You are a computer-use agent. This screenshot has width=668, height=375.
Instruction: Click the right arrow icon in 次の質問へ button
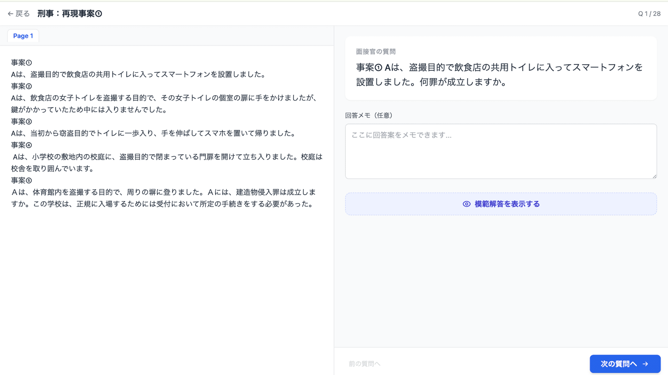[646, 364]
